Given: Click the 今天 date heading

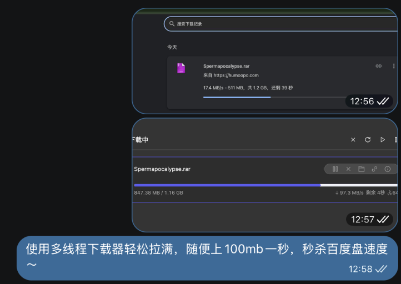Looking at the screenshot, I should (172, 47).
